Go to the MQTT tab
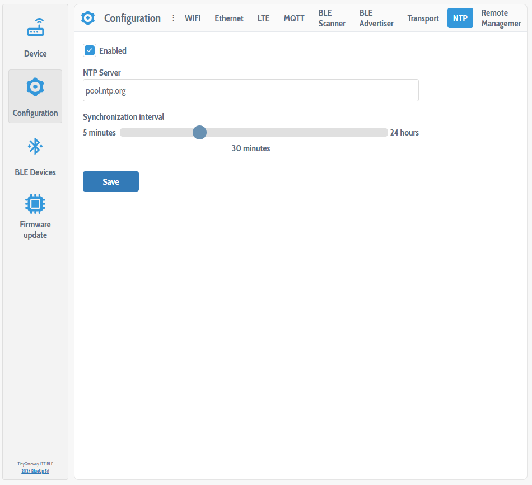532x485 pixels. click(294, 18)
